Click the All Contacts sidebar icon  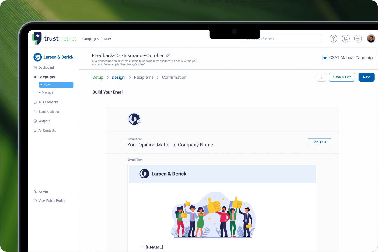[35, 131]
